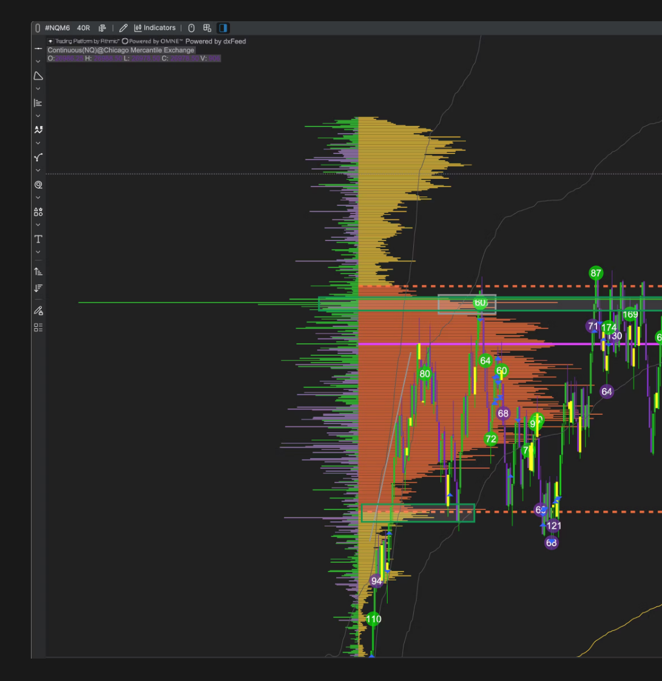Click the green 174 volume marker
662x681 pixels.
[x=609, y=327]
